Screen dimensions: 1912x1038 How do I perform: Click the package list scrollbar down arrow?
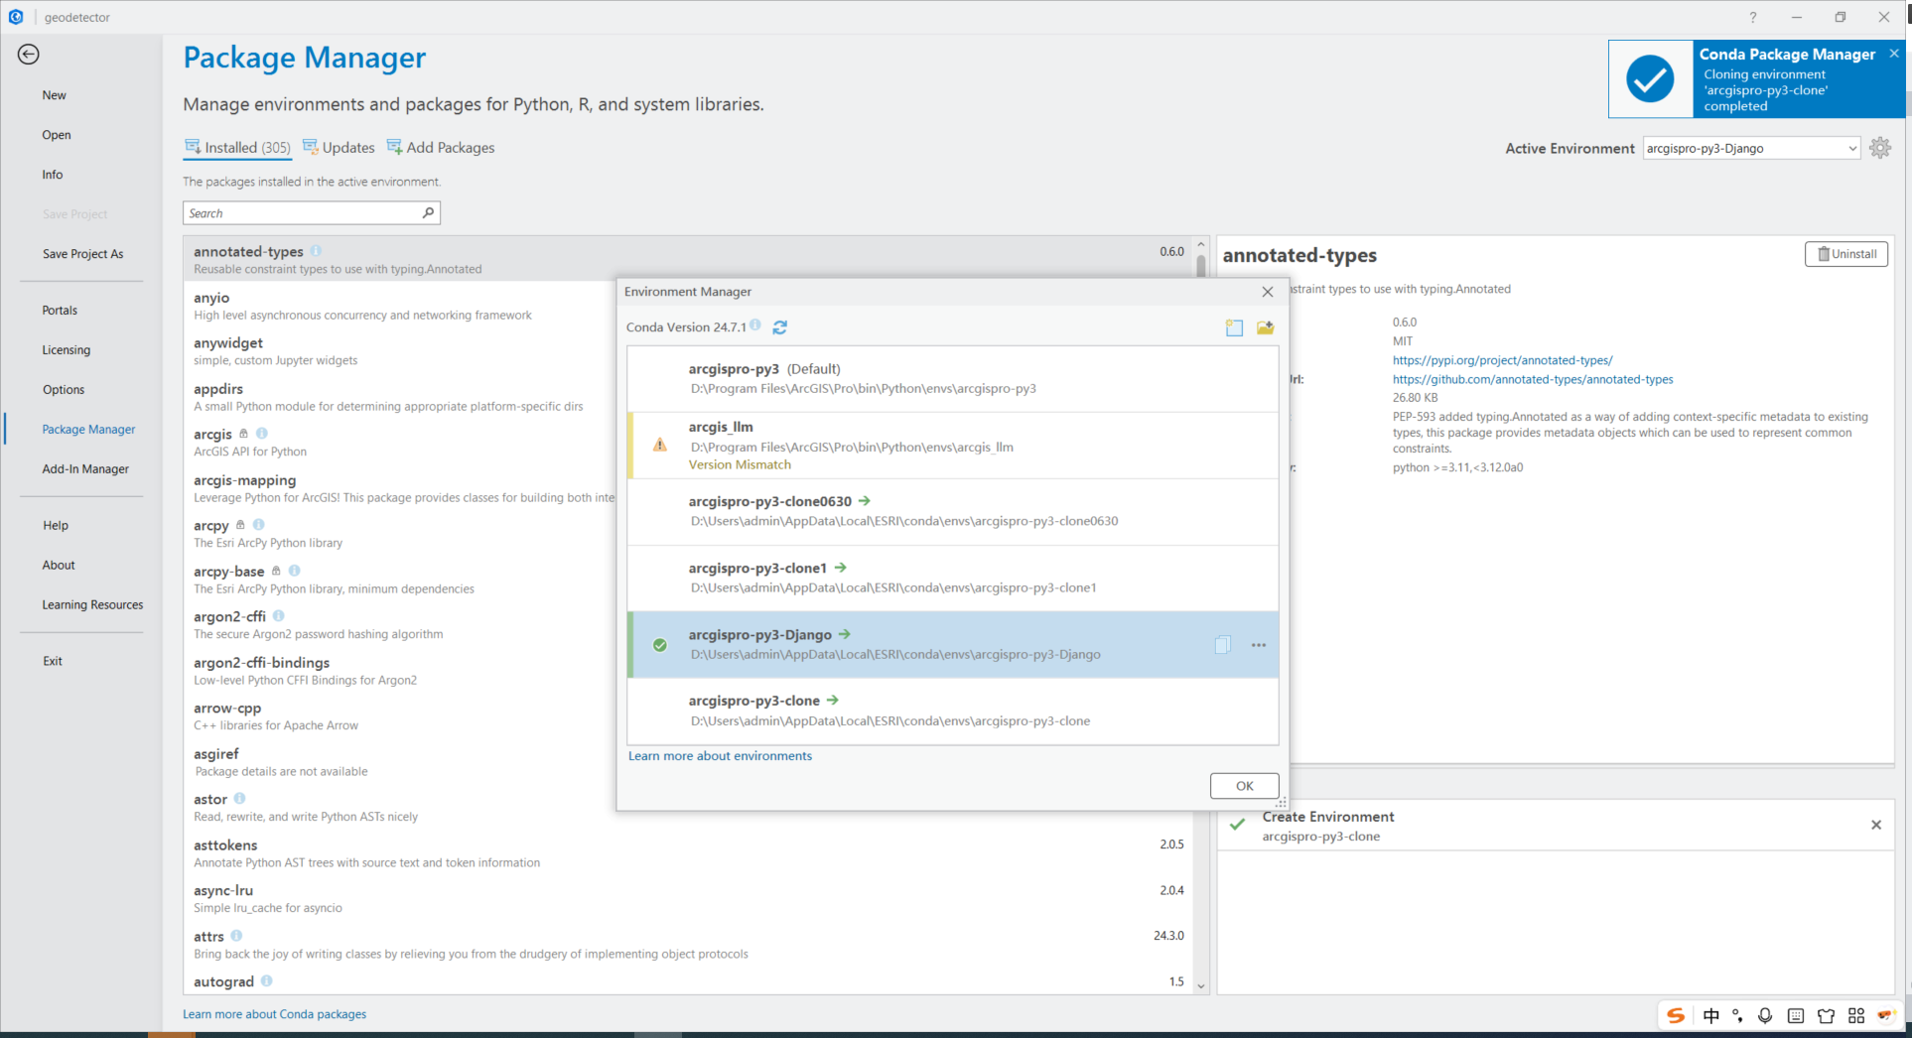point(1201,985)
